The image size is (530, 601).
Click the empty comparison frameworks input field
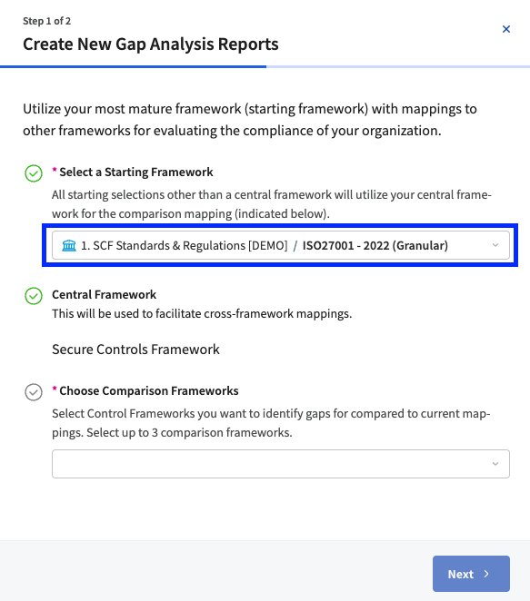click(x=281, y=464)
